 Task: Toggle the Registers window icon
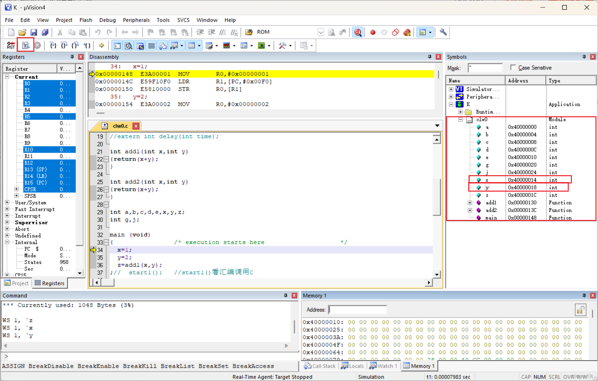pyautogui.click(x=151, y=46)
